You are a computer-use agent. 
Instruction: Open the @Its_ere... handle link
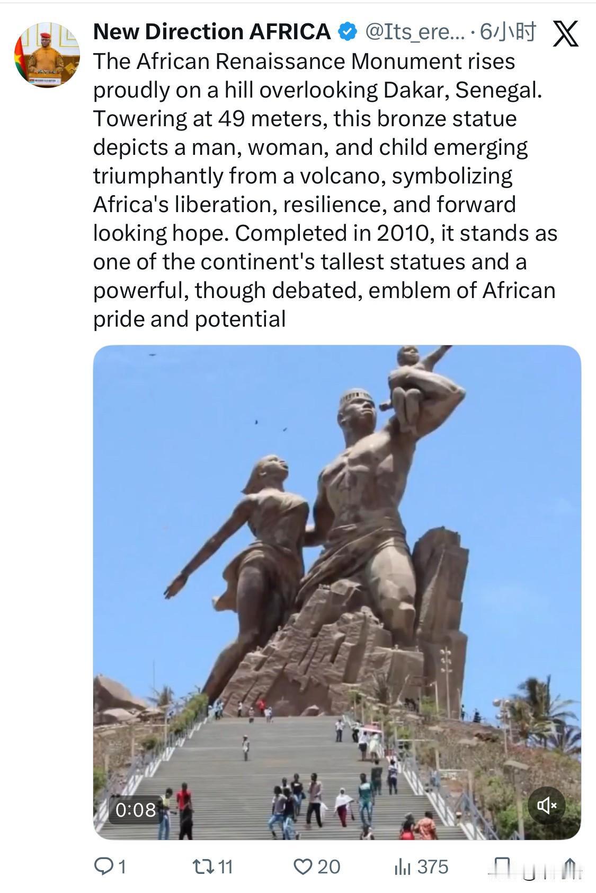[x=415, y=32]
